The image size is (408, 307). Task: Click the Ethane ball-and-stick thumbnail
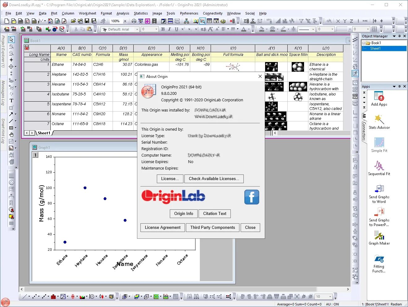[x=271, y=67]
